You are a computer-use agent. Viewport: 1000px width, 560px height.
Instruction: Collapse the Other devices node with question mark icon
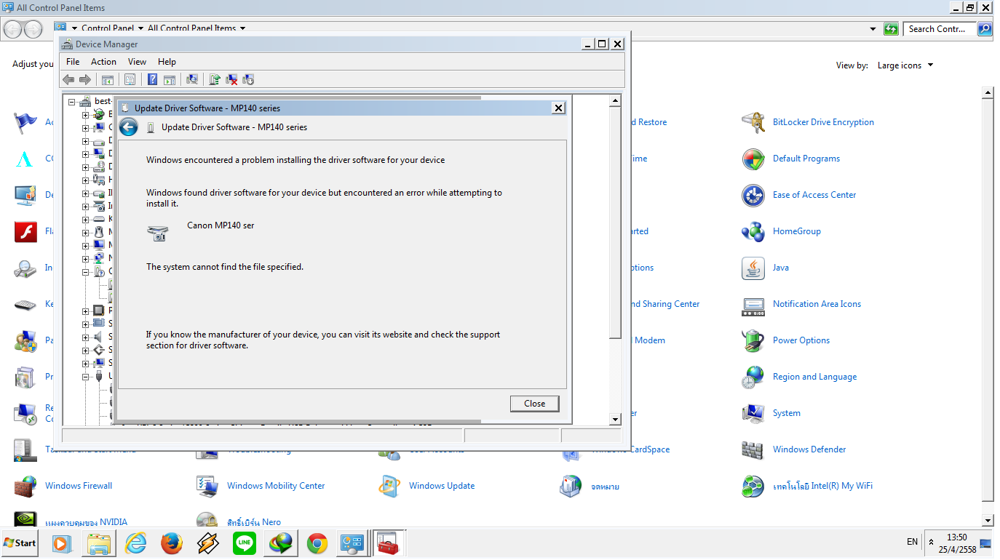(85, 272)
